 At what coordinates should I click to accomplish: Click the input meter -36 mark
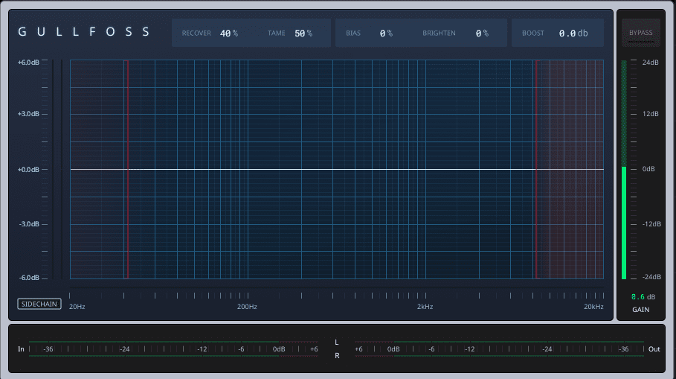[x=48, y=349]
